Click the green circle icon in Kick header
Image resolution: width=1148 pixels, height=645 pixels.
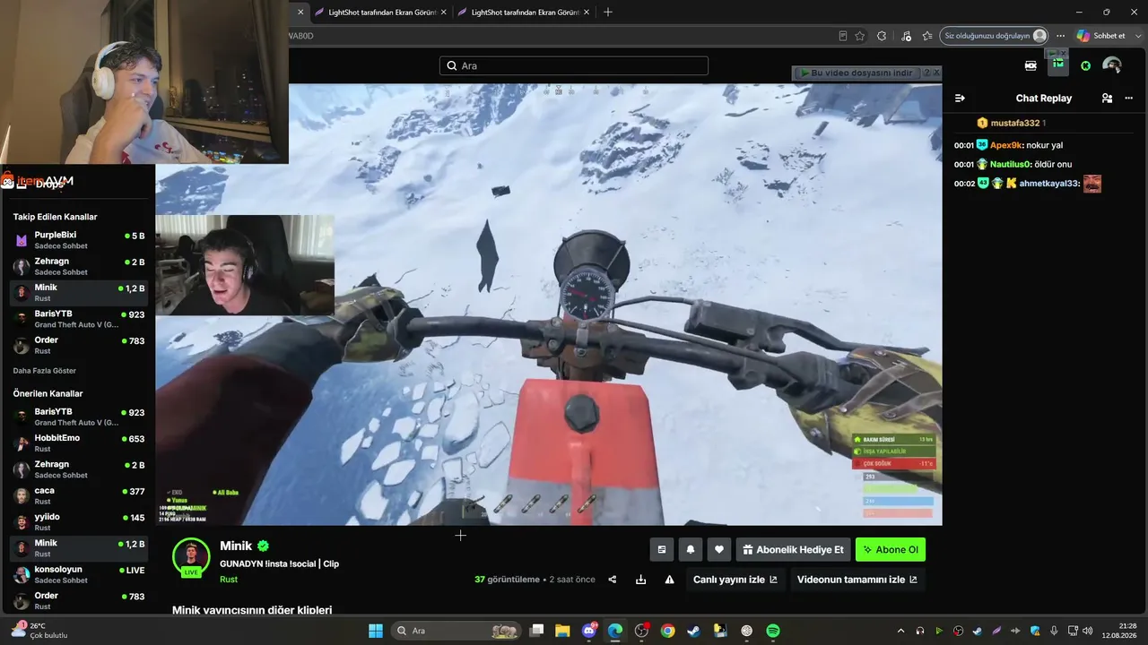[x=1085, y=65]
